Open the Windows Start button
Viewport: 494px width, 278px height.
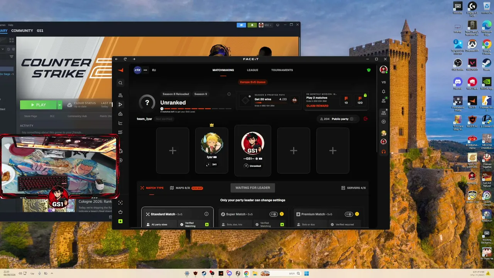[306, 273]
